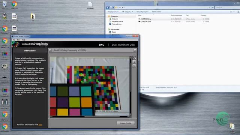The image size is (240, 135).
Task: Open the View menu in ColorChecker Passport
Action: pyautogui.click(x=18, y=40)
